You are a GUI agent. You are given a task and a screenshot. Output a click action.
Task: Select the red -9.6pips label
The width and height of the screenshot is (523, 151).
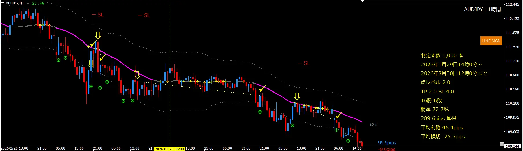coord(387,149)
